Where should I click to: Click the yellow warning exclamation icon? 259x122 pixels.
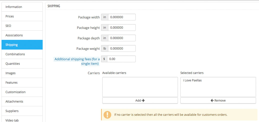click(107, 115)
